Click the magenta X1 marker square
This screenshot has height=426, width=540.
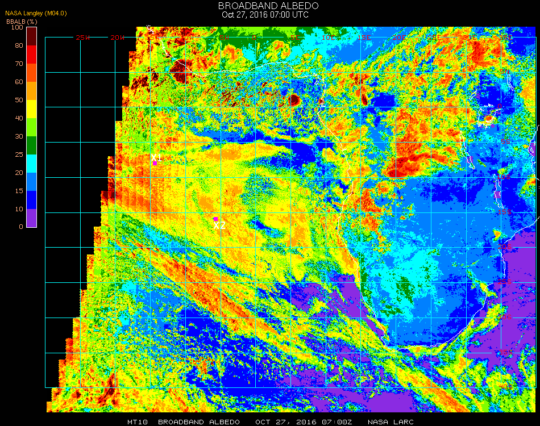(x=155, y=164)
